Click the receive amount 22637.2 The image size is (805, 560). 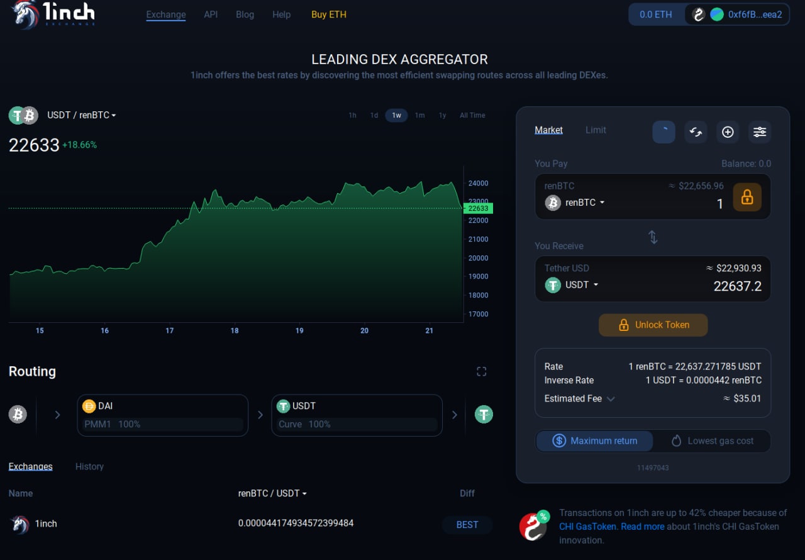point(737,287)
